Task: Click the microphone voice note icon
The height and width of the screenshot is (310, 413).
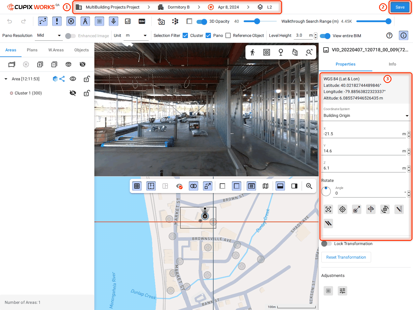Action: (x=114, y=21)
